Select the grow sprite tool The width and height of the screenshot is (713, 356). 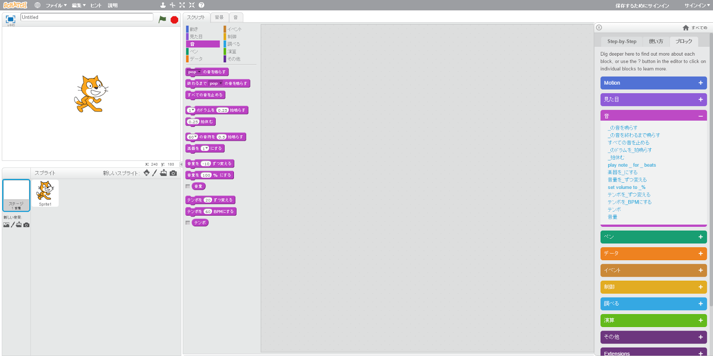point(182,5)
